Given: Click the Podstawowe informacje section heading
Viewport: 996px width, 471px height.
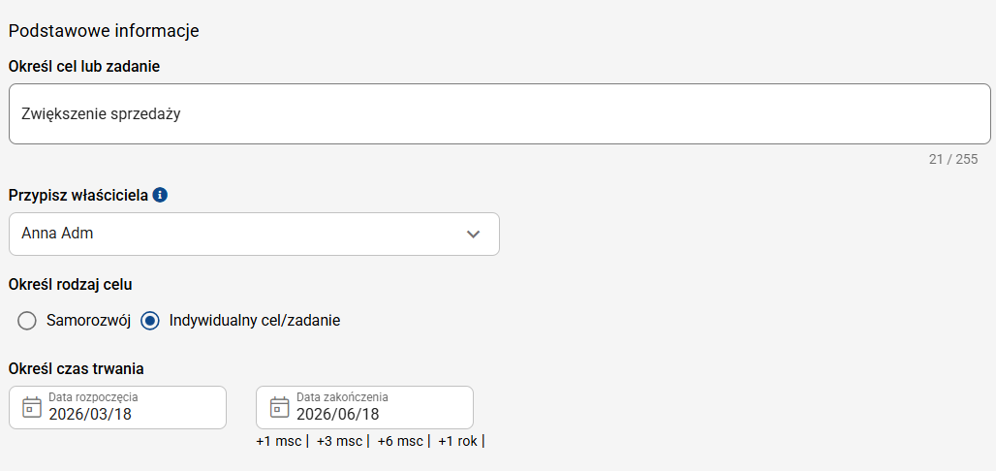Looking at the screenshot, I should [x=104, y=30].
